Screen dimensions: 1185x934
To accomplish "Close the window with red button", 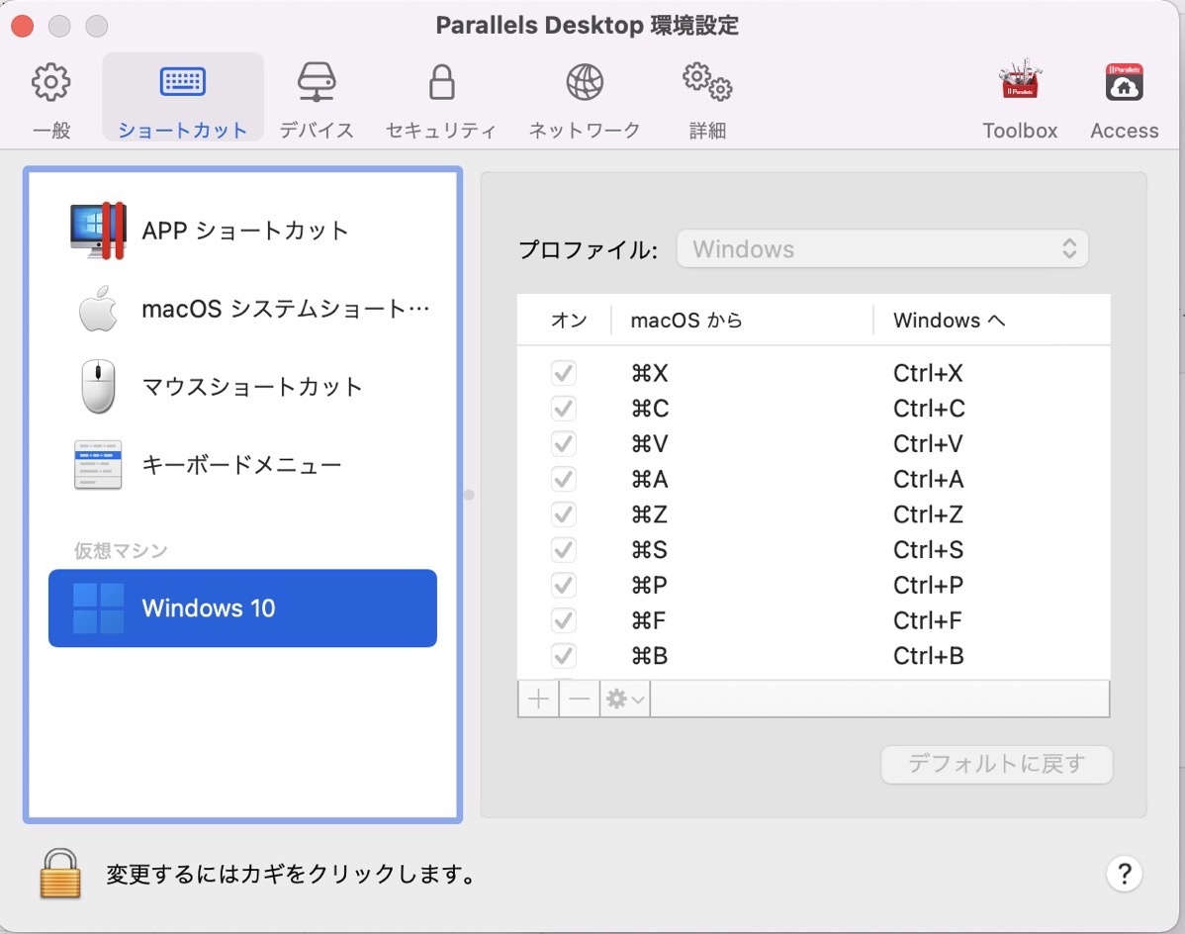I will [23, 26].
